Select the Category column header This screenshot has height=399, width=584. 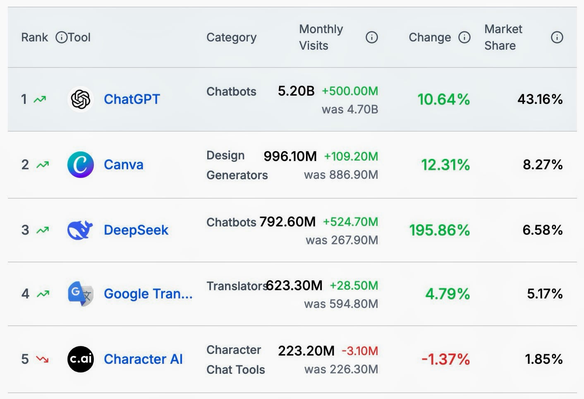coord(231,37)
